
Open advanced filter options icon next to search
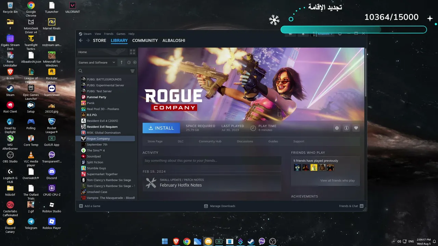click(x=132, y=71)
